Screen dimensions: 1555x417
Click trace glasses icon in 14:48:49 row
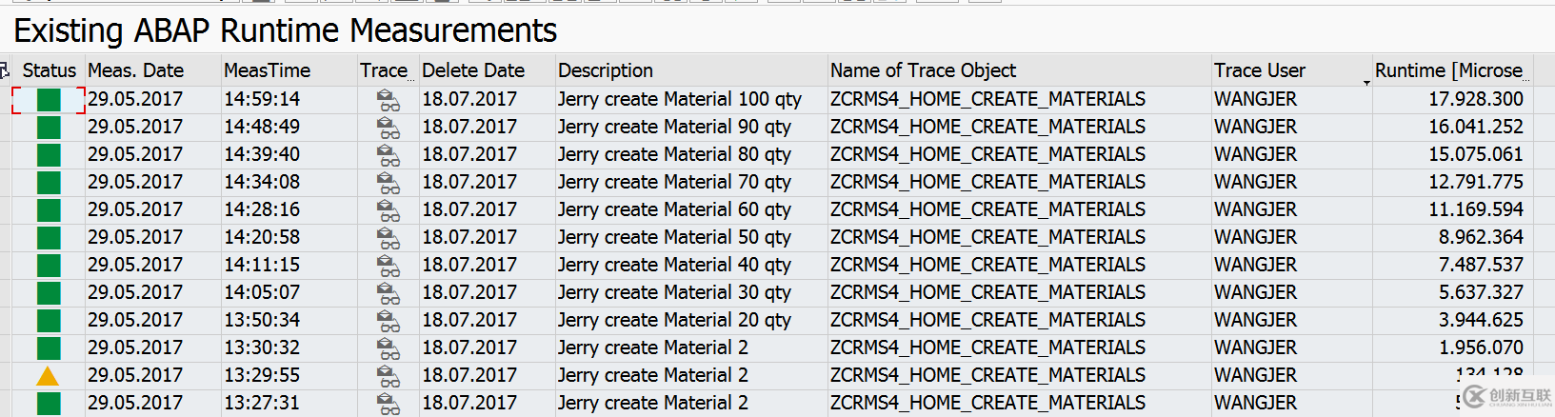tap(388, 128)
